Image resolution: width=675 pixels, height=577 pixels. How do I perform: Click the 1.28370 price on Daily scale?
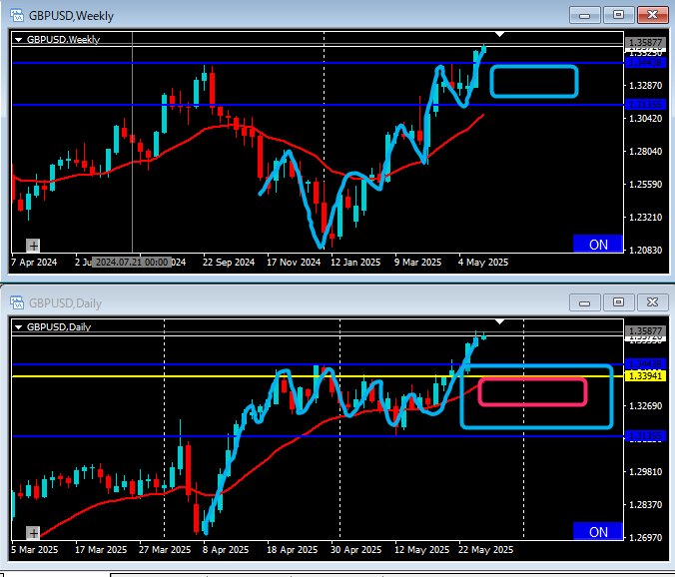pyautogui.click(x=645, y=504)
